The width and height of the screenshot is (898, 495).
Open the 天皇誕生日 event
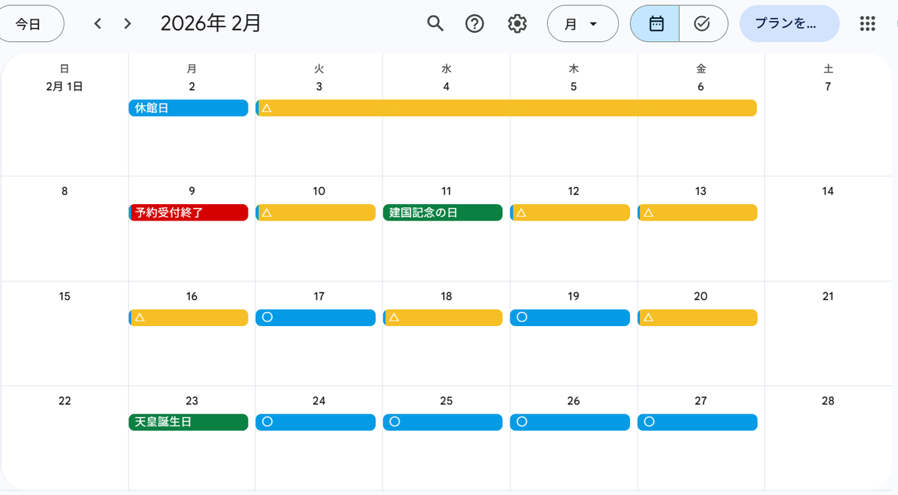(188, 422)
